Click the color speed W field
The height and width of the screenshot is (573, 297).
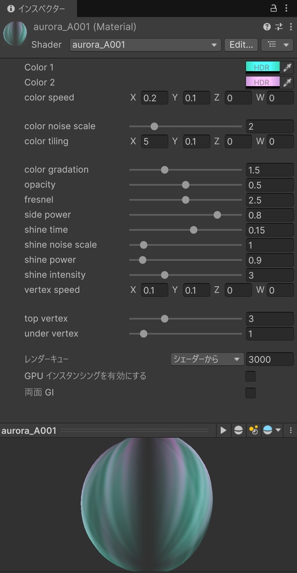click(280, 98)
